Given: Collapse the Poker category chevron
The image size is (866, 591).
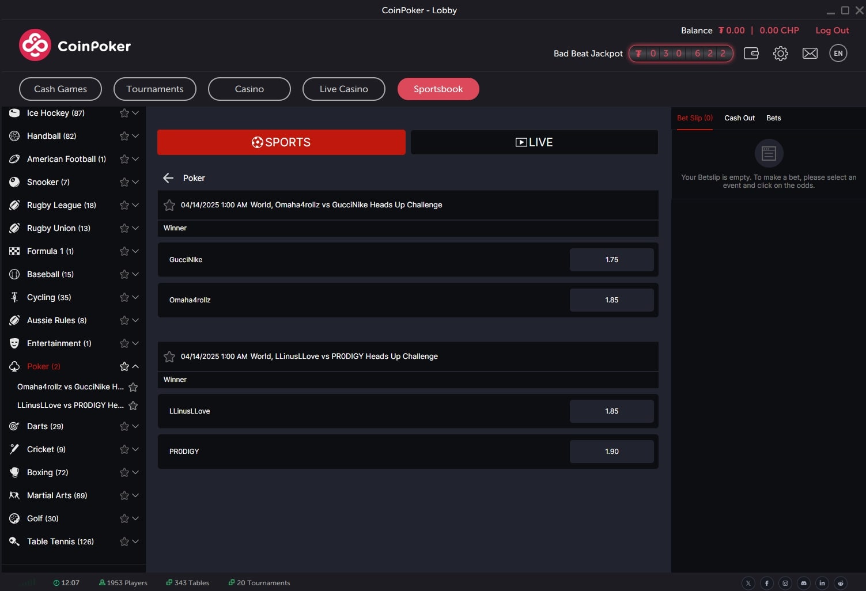Looking at the screenshot, I should click(x=135, y=366).
